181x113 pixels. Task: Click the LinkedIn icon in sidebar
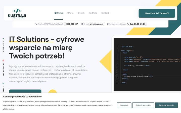tap(3, 84)
